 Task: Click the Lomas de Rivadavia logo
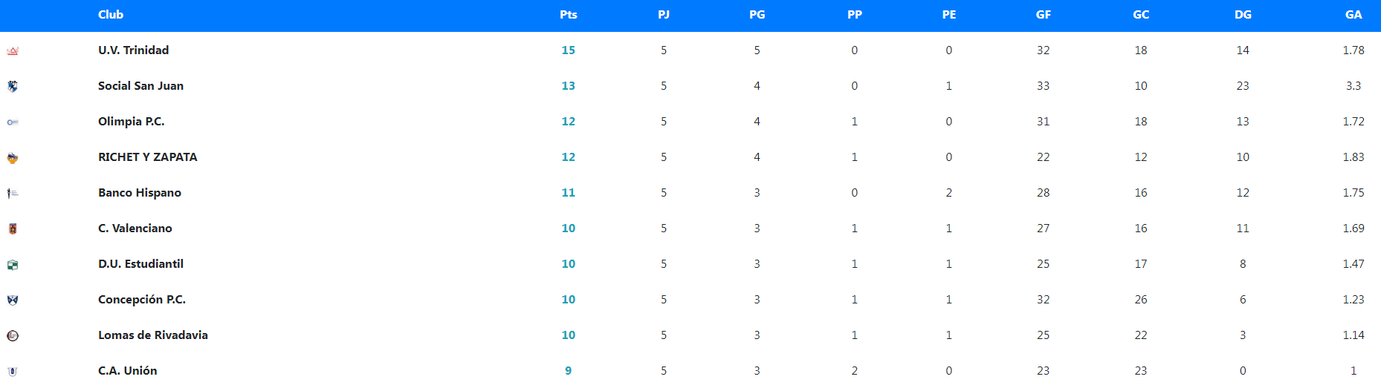[13, 335]
